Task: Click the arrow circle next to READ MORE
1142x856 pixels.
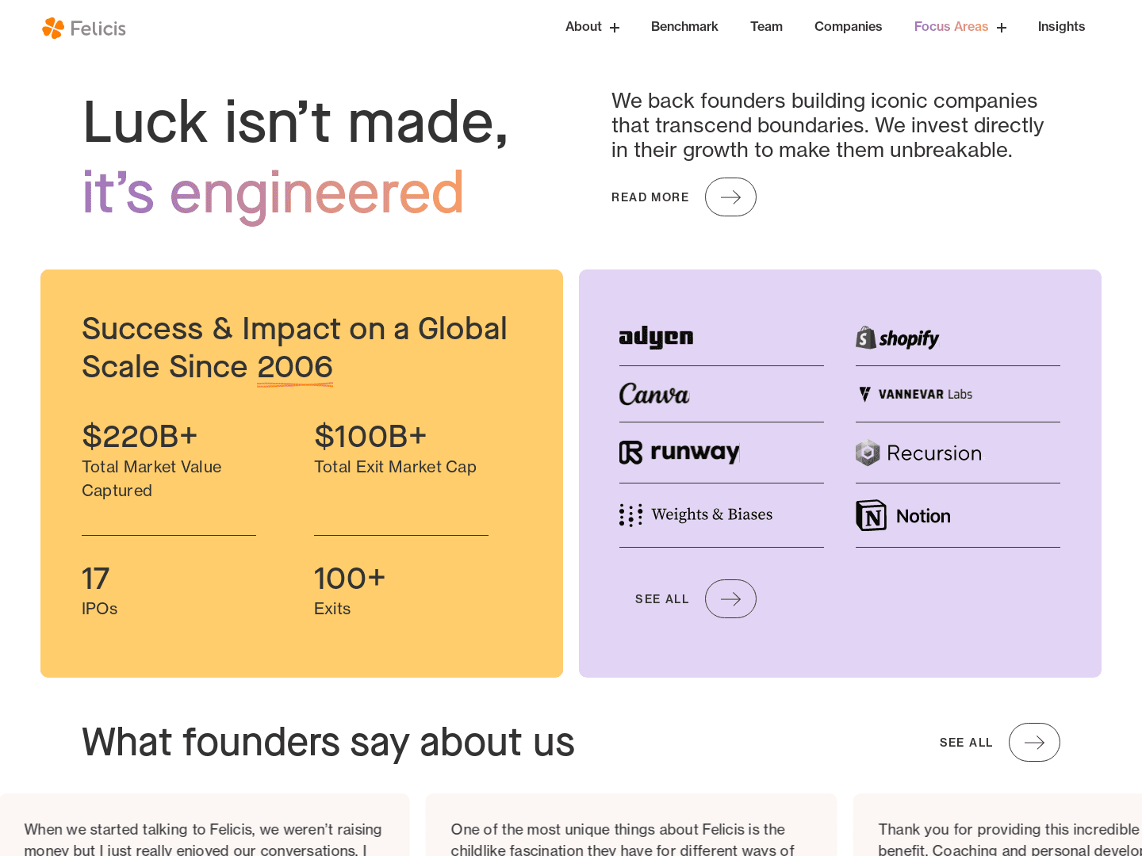Action: point(730,197)
